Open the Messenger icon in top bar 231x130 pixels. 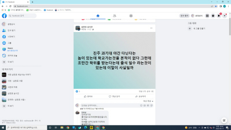tap(213, 16)
